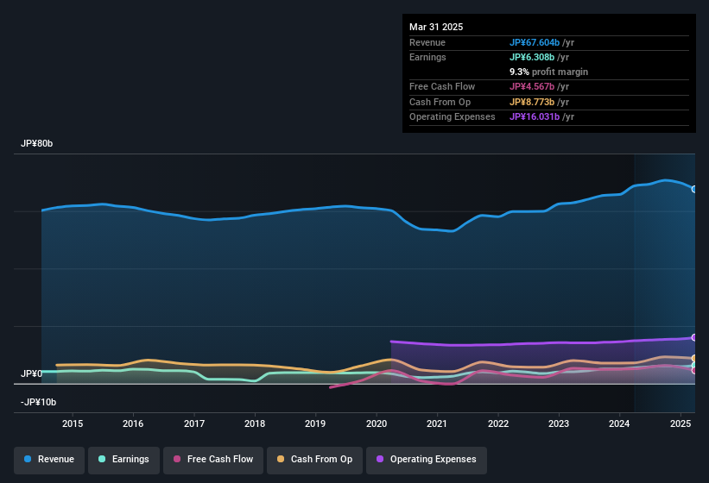Click the 2023 x-axis label
709x483 pixels.
tap(559, 423)
